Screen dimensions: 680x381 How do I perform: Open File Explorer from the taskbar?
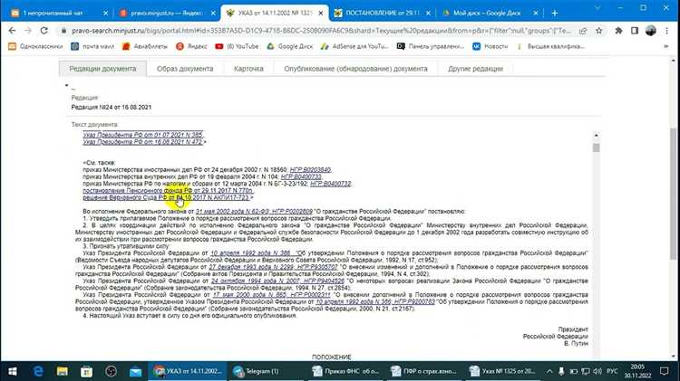click(63, 371)
